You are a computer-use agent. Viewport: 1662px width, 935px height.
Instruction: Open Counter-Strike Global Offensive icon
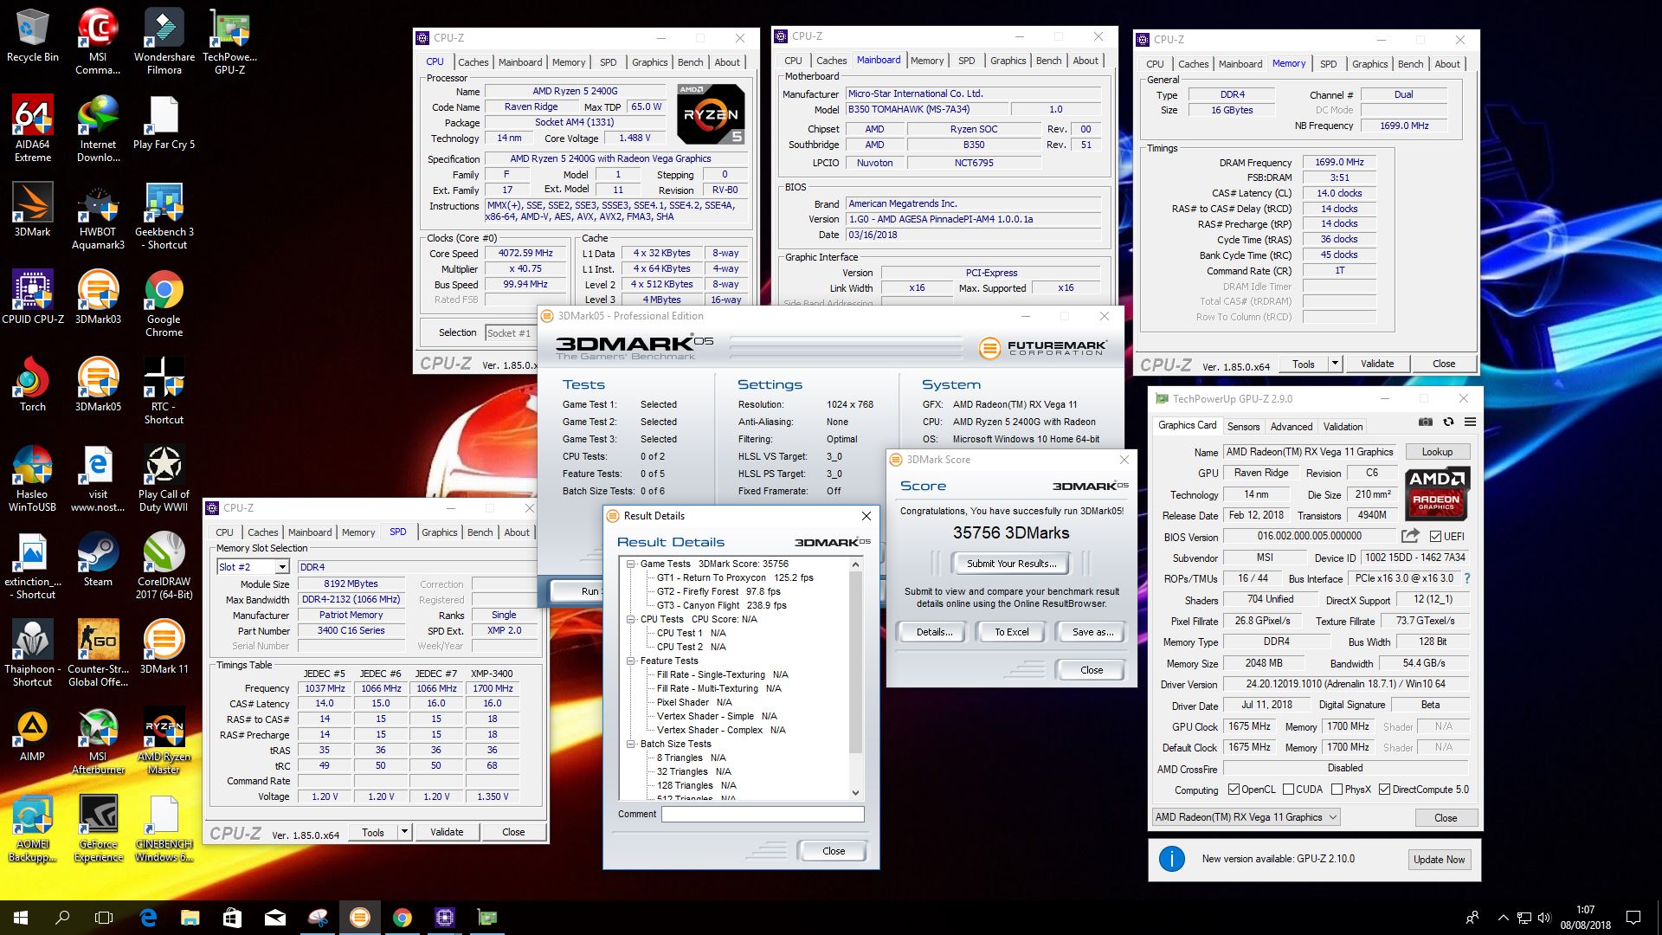tap(98, 652)
